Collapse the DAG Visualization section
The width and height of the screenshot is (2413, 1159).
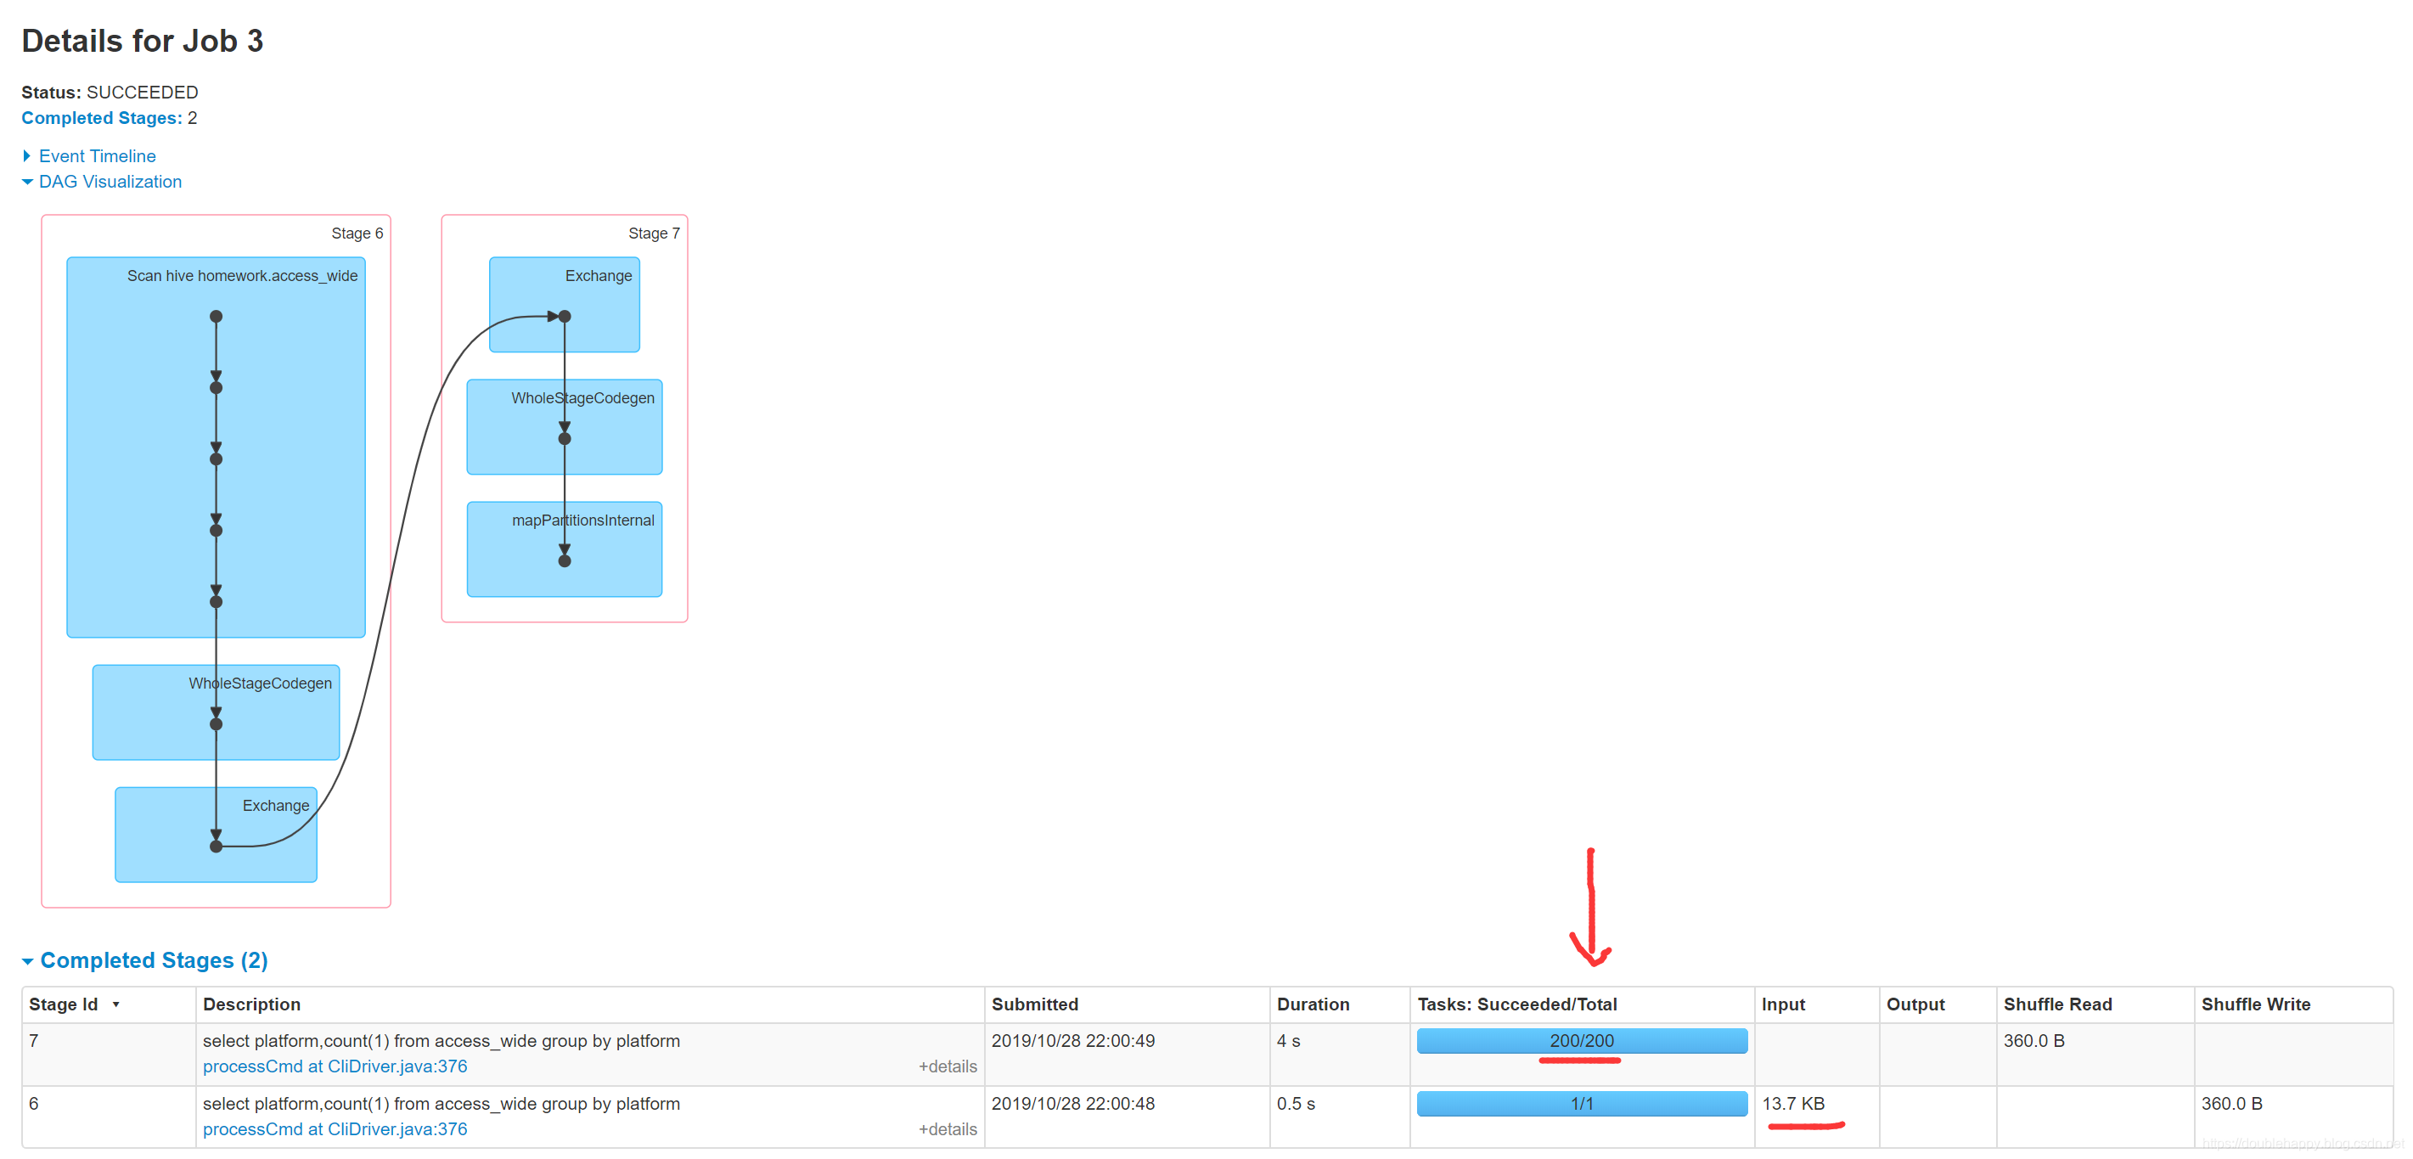(x=110, y=182)
